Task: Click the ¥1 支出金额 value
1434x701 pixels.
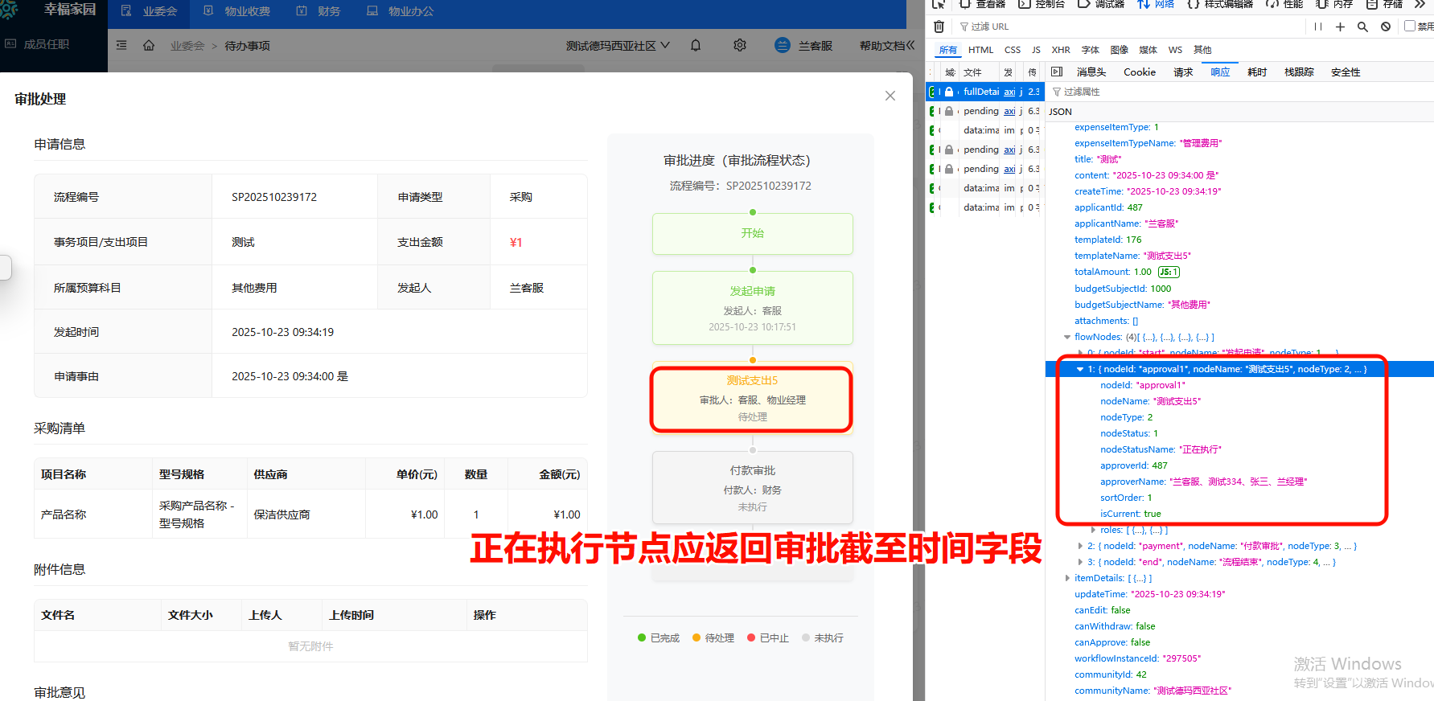Action: pos(516,243)
